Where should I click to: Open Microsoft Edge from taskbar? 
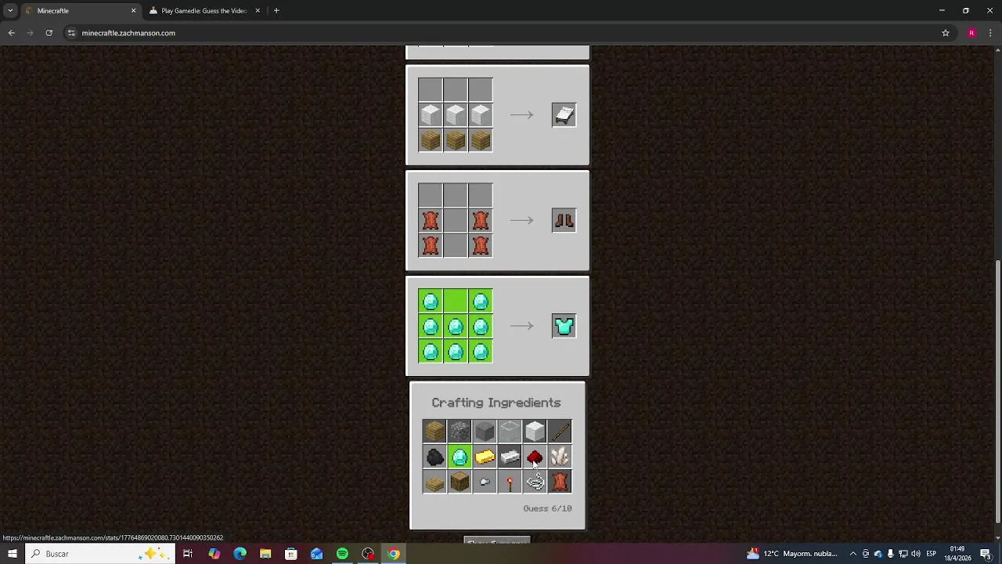[240, 554]
